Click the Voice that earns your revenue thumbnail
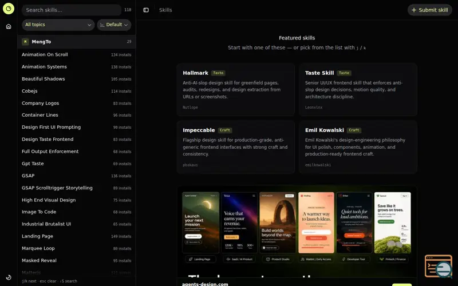The image size is (458, 286). point(239,223)
